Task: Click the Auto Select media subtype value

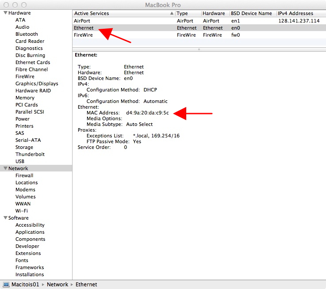Action: pyautogui.click(x=139, y=124)
